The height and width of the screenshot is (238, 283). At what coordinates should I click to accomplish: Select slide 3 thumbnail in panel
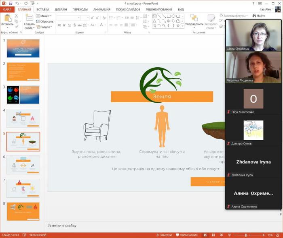click(23, 95)
